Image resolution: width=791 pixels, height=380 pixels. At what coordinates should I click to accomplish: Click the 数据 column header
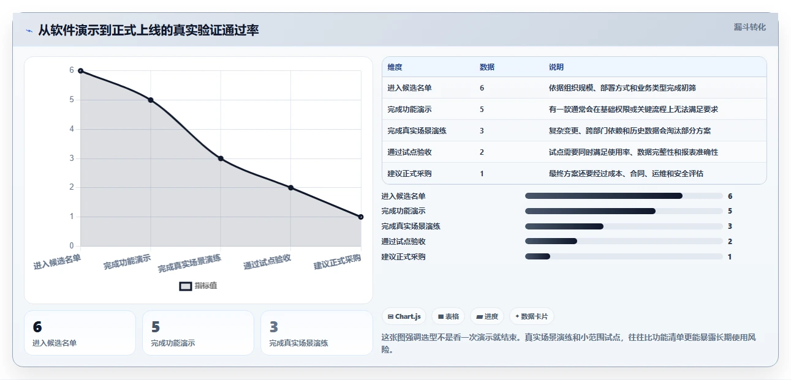[487, 67]
